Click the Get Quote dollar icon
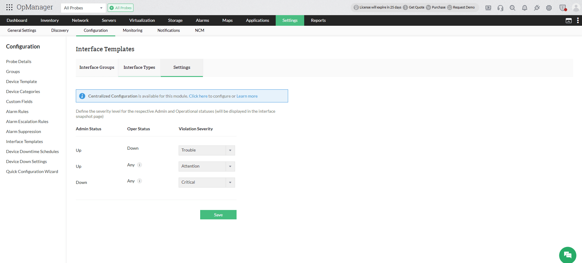582x263 pixels. point(405,8)
